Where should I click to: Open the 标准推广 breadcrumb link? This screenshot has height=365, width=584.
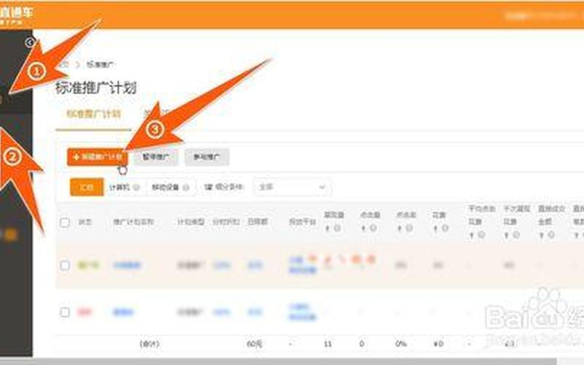pyautogui.click(x=101, y=64)
